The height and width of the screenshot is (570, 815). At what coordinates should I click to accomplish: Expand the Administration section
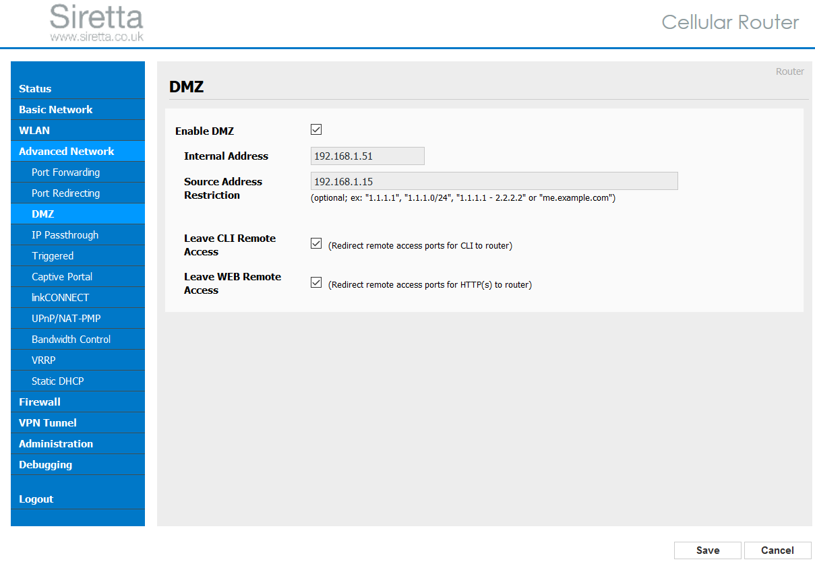(x=78, y=443)
